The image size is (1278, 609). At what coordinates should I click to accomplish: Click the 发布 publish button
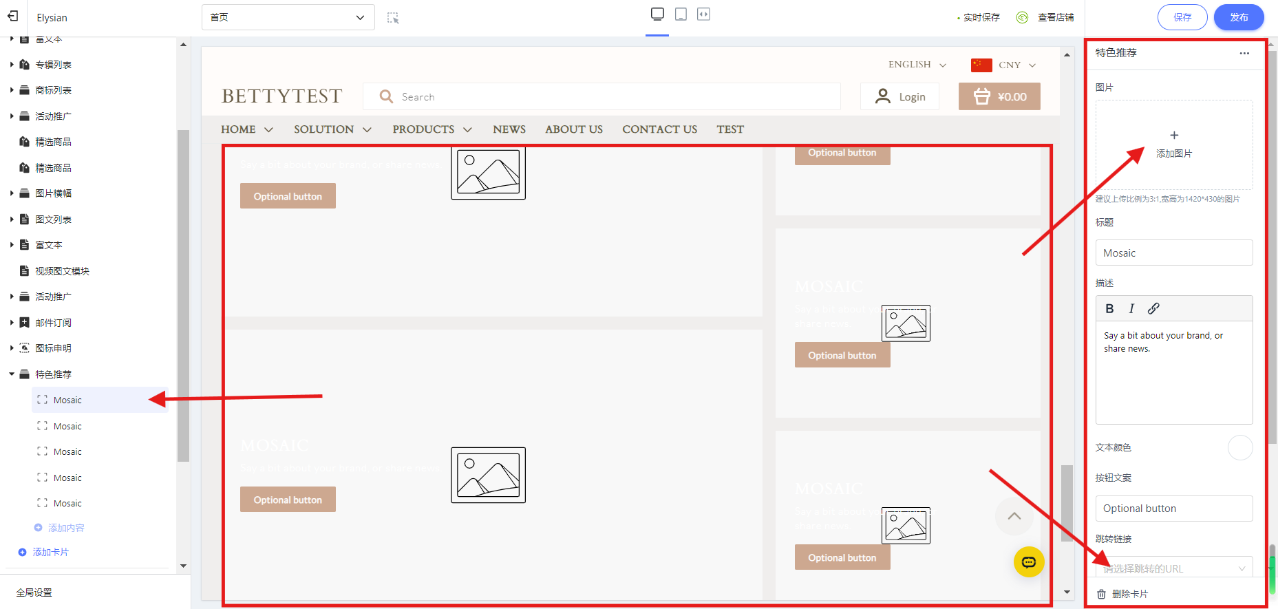(x=1238, y=17)
